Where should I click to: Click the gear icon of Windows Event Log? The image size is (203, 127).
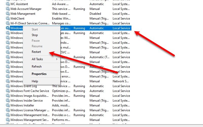coord(8,86)
